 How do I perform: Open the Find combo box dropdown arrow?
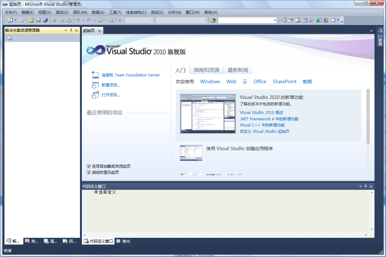click(275, 20)
